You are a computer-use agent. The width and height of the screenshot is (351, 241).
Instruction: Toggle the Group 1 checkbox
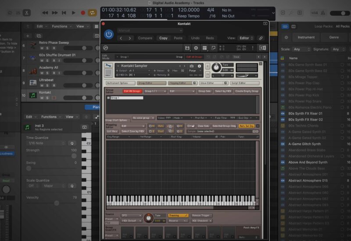pos(108,98)
